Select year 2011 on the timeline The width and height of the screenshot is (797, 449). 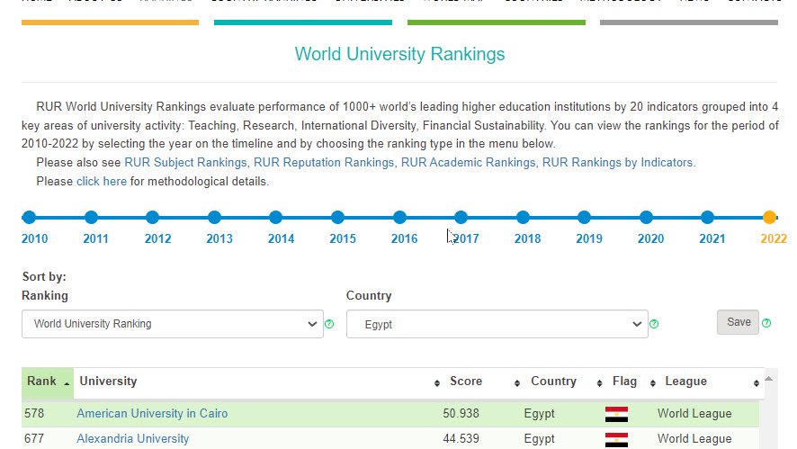pos(91,218)
